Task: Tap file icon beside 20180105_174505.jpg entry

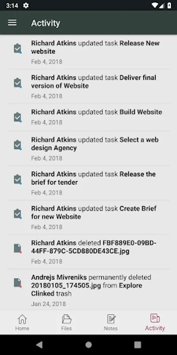Action: [18, 283]
